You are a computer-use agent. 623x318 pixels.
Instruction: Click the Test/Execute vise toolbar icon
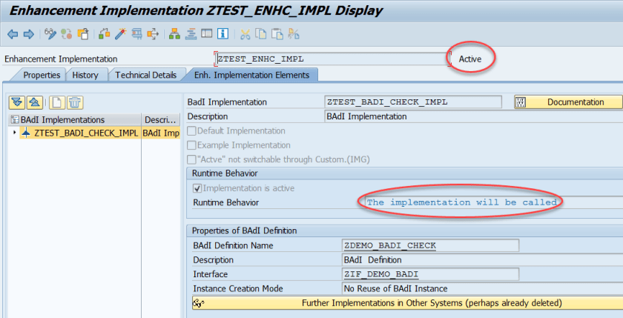pyautogui.click(x=136, y=34)
